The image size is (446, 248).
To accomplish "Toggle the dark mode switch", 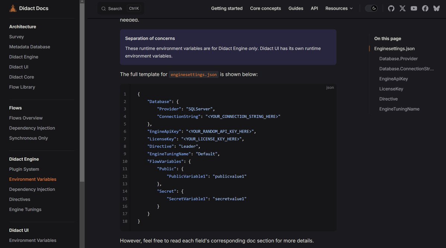I will tap(371, 8).
